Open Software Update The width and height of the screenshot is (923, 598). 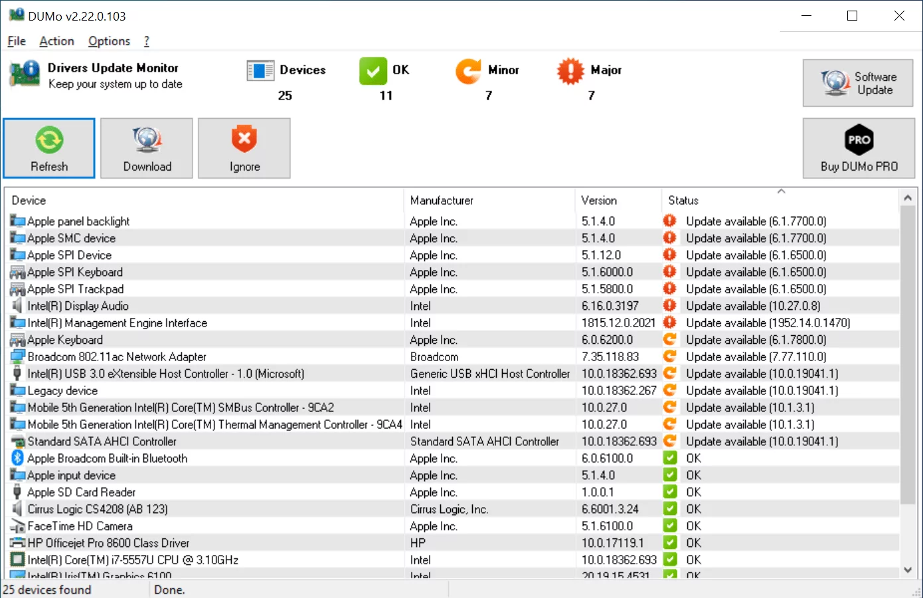tap(858, 83)
